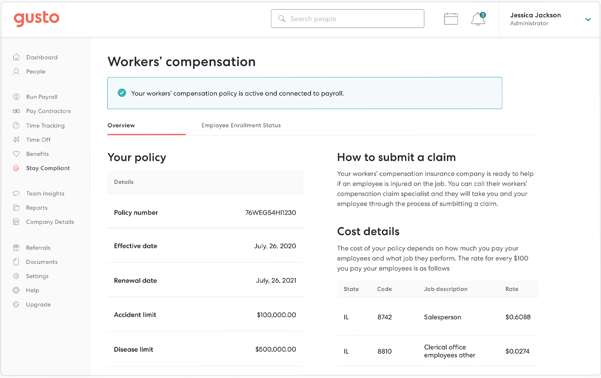
Task: Click the Upgrade sidebar link
Action: click(38, 304)
